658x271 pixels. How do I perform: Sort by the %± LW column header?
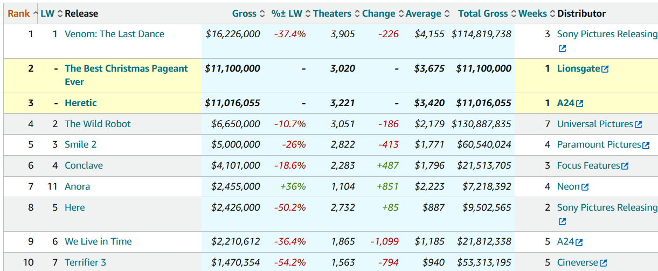pyautogui.click(x=287, y=13)
